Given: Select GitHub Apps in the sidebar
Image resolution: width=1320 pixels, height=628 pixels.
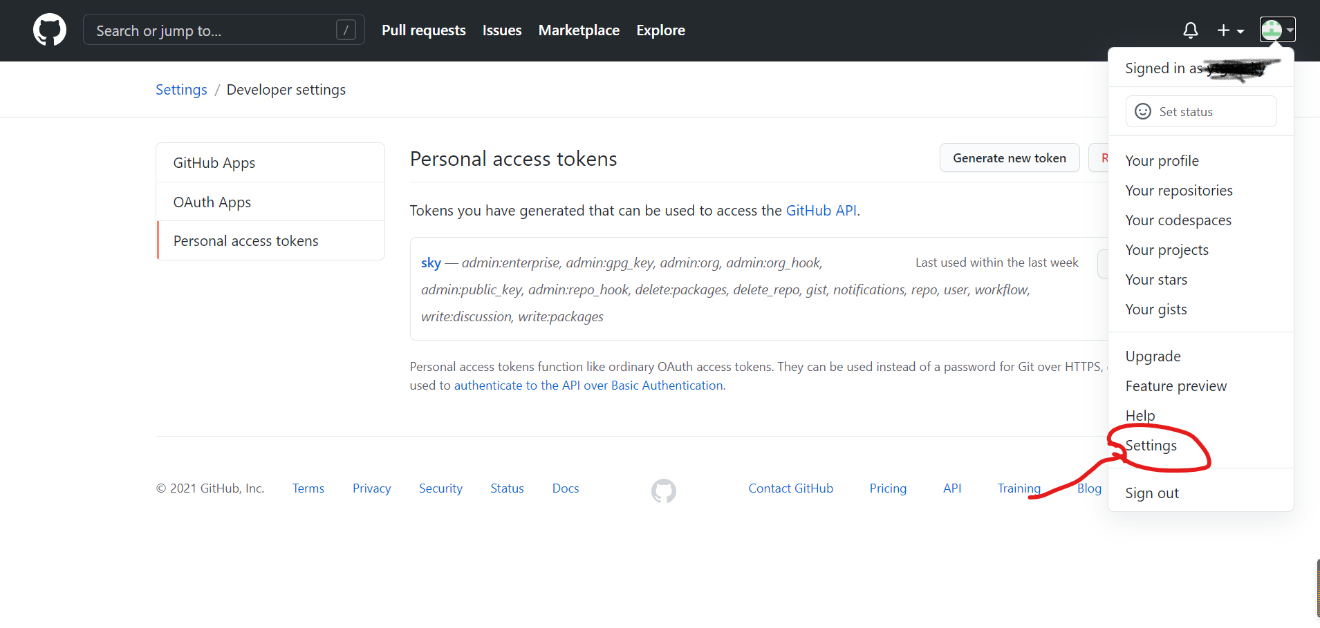Looking at the screenshot, I should coord(214,163).
